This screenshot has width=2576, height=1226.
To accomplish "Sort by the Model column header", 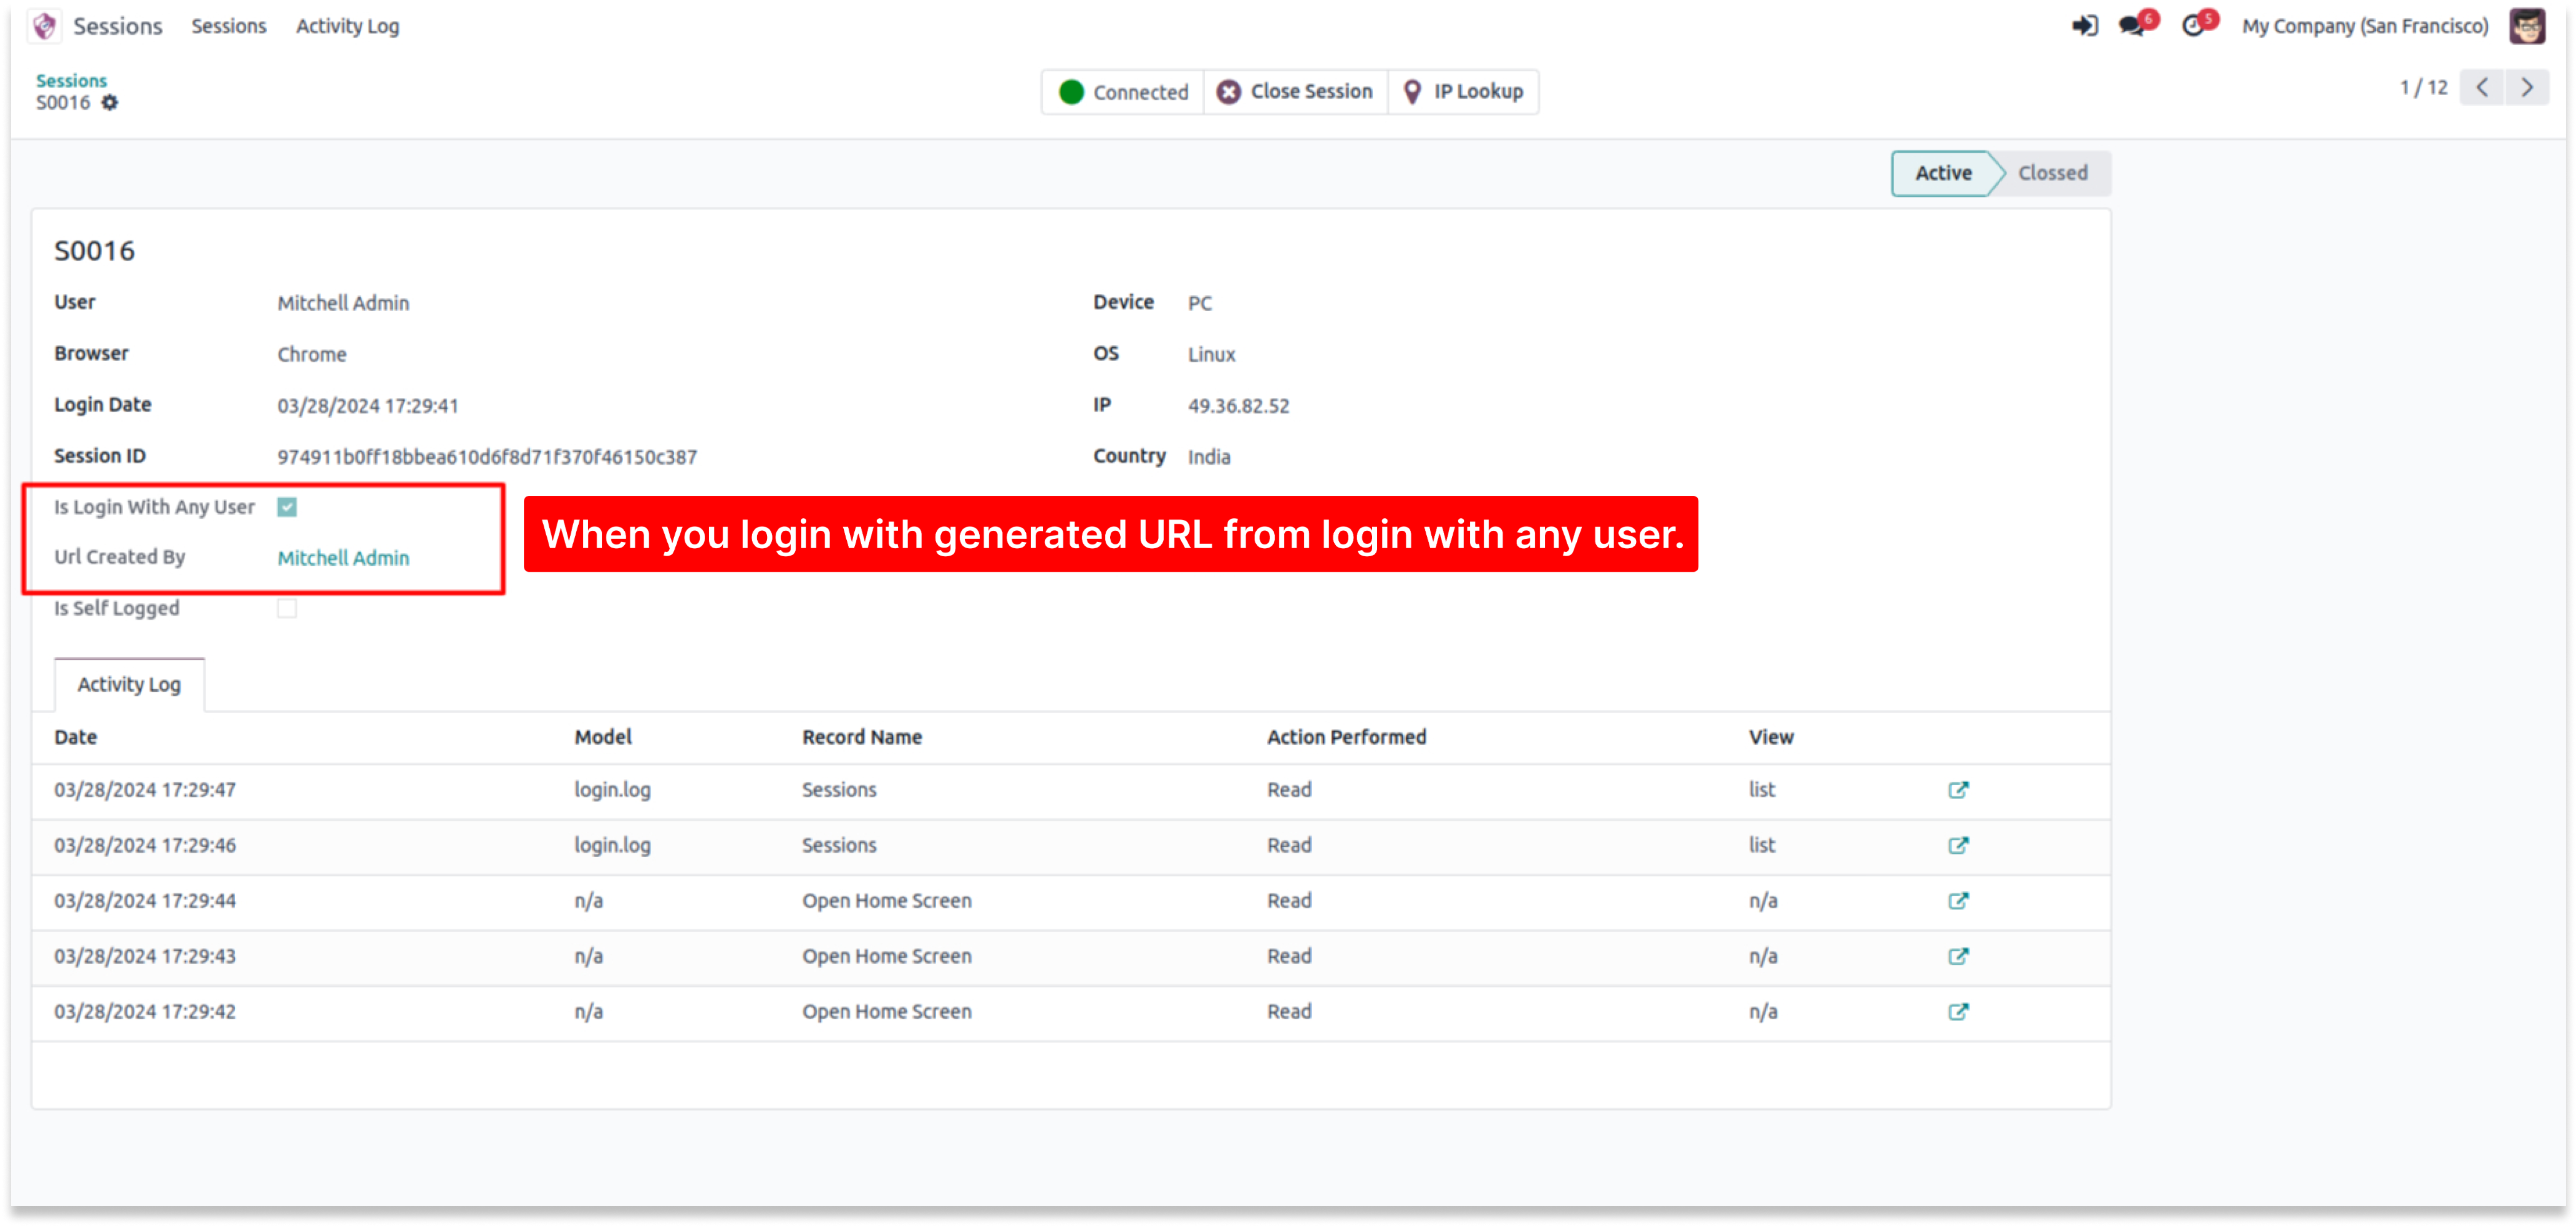I will 603,737.
